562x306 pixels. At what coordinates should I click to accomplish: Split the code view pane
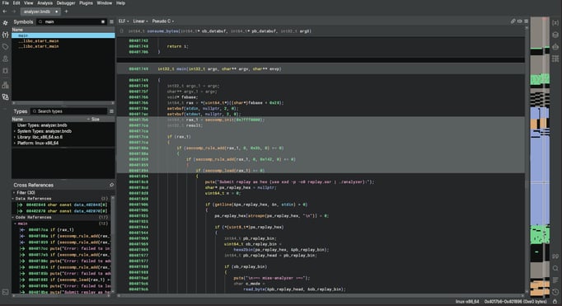click(520, 21)
